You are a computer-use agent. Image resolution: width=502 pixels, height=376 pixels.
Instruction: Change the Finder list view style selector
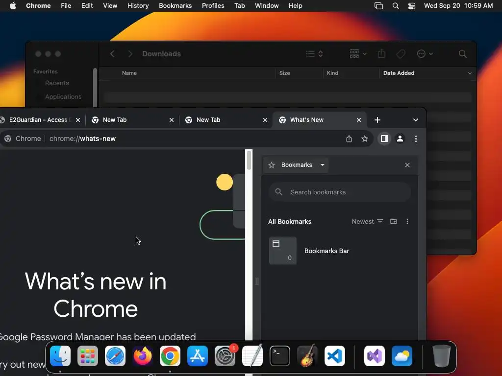coord(314,54)
